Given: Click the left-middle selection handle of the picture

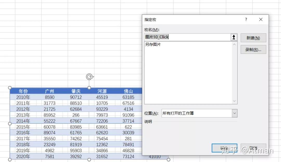Looking at the screenshot, I should point(9,123).
